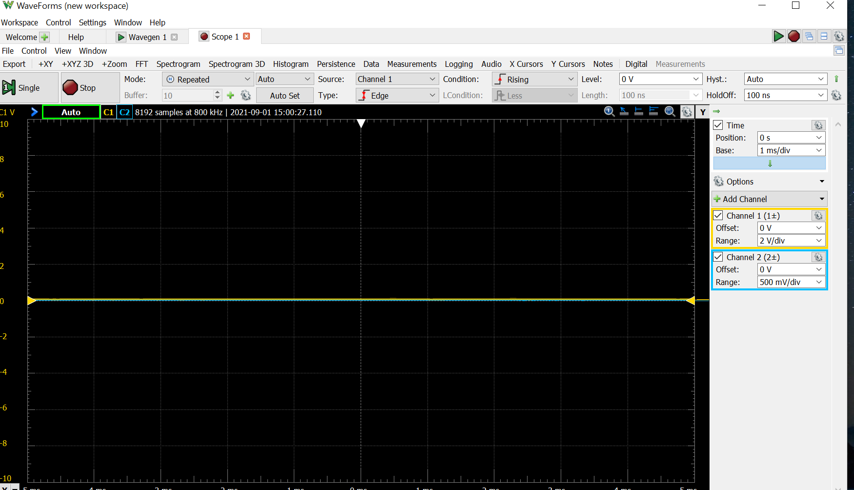The image size is (854, 490).
Task: Open Channel 2 Range 500 mV/div dropdown
Action: coord(791,282)
